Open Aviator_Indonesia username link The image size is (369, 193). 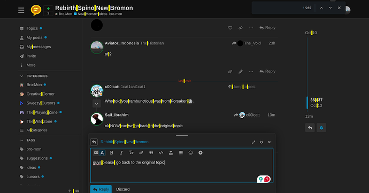tap(122, 43)
